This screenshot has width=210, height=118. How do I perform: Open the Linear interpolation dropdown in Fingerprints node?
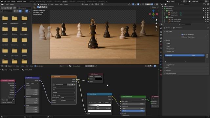coord(64,87)
